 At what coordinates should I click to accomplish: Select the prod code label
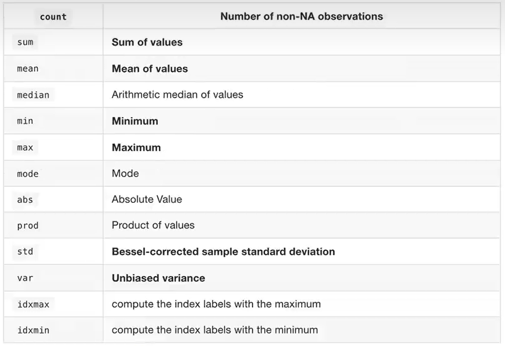(28, 225)
